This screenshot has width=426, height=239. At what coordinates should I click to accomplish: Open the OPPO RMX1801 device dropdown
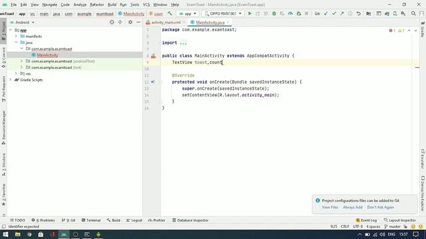(223, 13)
